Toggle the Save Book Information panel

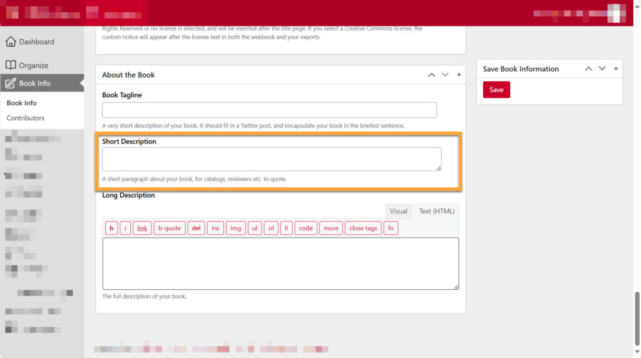tap(616, 68)
